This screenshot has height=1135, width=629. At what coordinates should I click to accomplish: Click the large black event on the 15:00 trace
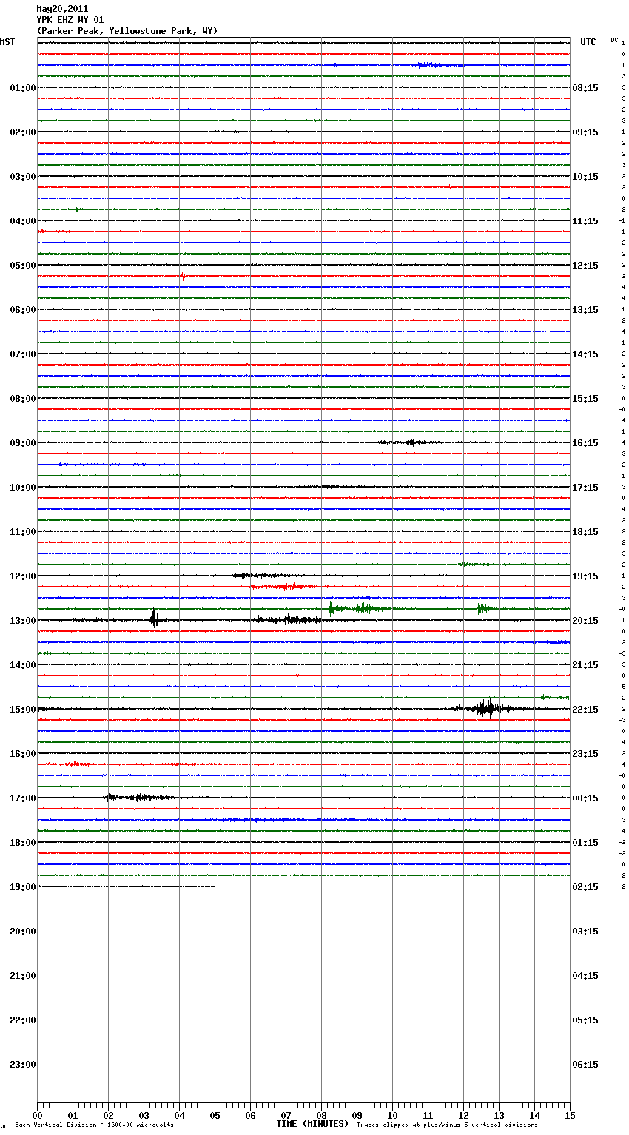pos(488,709)
